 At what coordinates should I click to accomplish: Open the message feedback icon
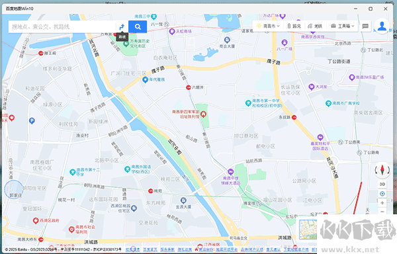pos(365,26)
